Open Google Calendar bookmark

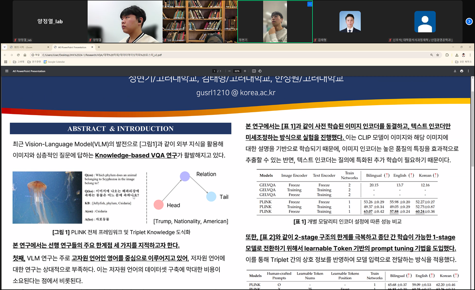point(54,62)
